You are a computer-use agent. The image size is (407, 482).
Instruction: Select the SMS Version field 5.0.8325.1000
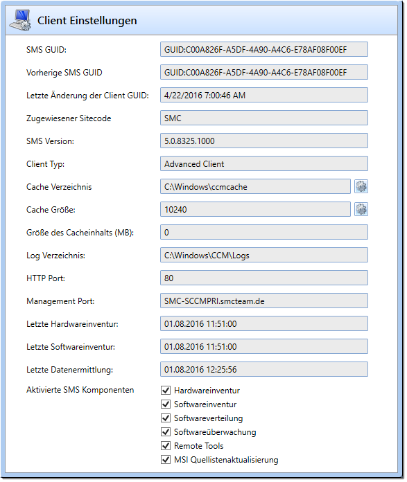[x=264, y=141]
